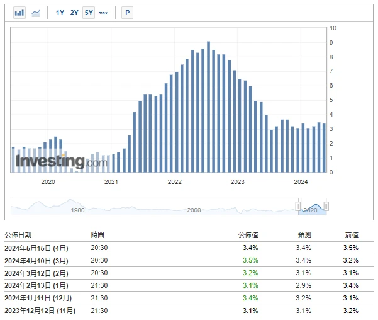Show the max time range
Image resolution: width=378 pixels, height=320 pixels.
point(103,13)
